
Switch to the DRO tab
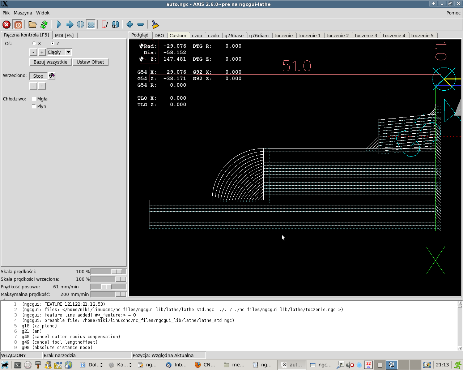(159, 35)
